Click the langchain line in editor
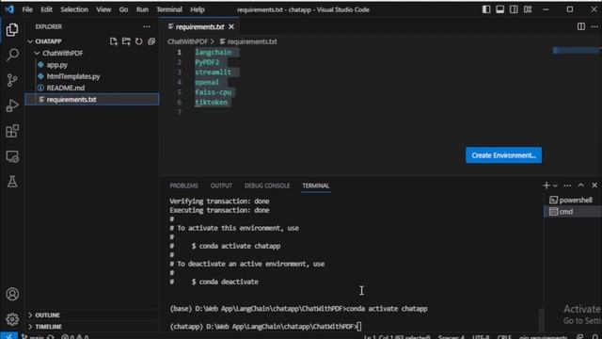Image resolution: width=602 pixels, height=339 pixels. [x=214, y=52]
